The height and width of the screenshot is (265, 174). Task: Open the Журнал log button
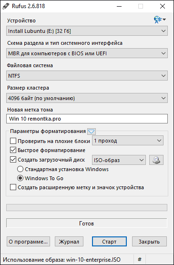pyautogui.click(x=69, y=242)
